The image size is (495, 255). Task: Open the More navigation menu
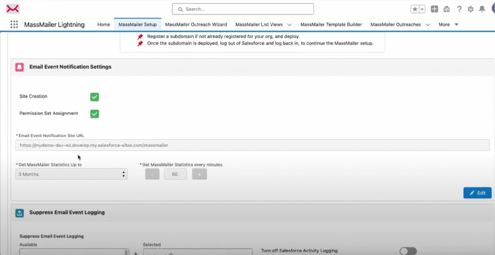[448, 25]
